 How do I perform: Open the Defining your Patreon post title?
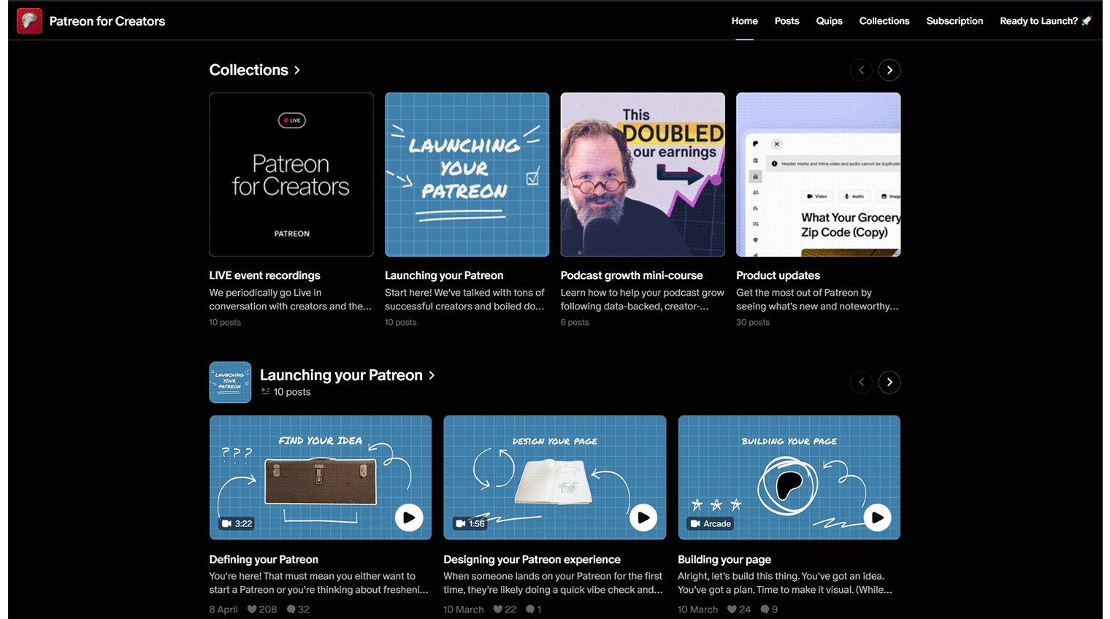(x=264, y=559)
